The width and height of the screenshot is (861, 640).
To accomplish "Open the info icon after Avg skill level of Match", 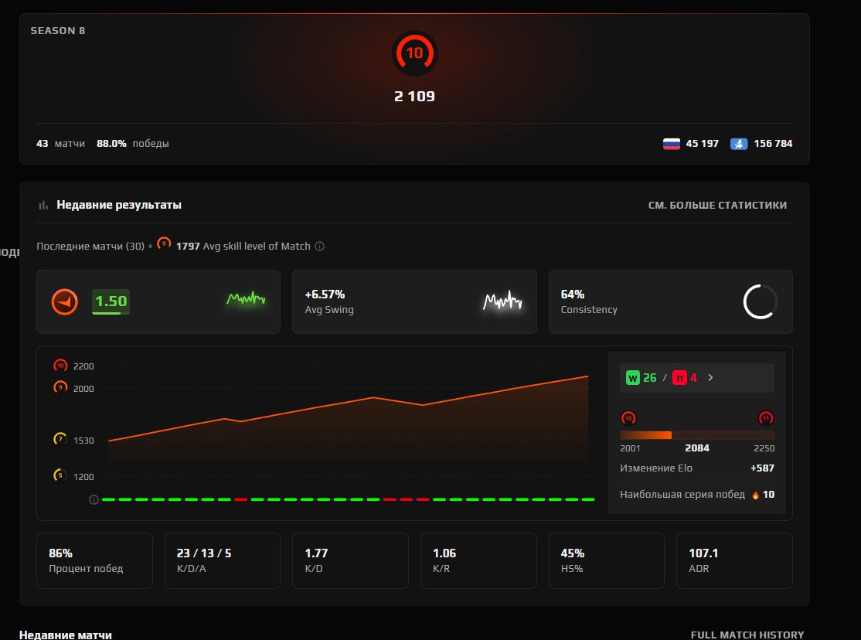I will pyautogui.click(x=319, y=246).
